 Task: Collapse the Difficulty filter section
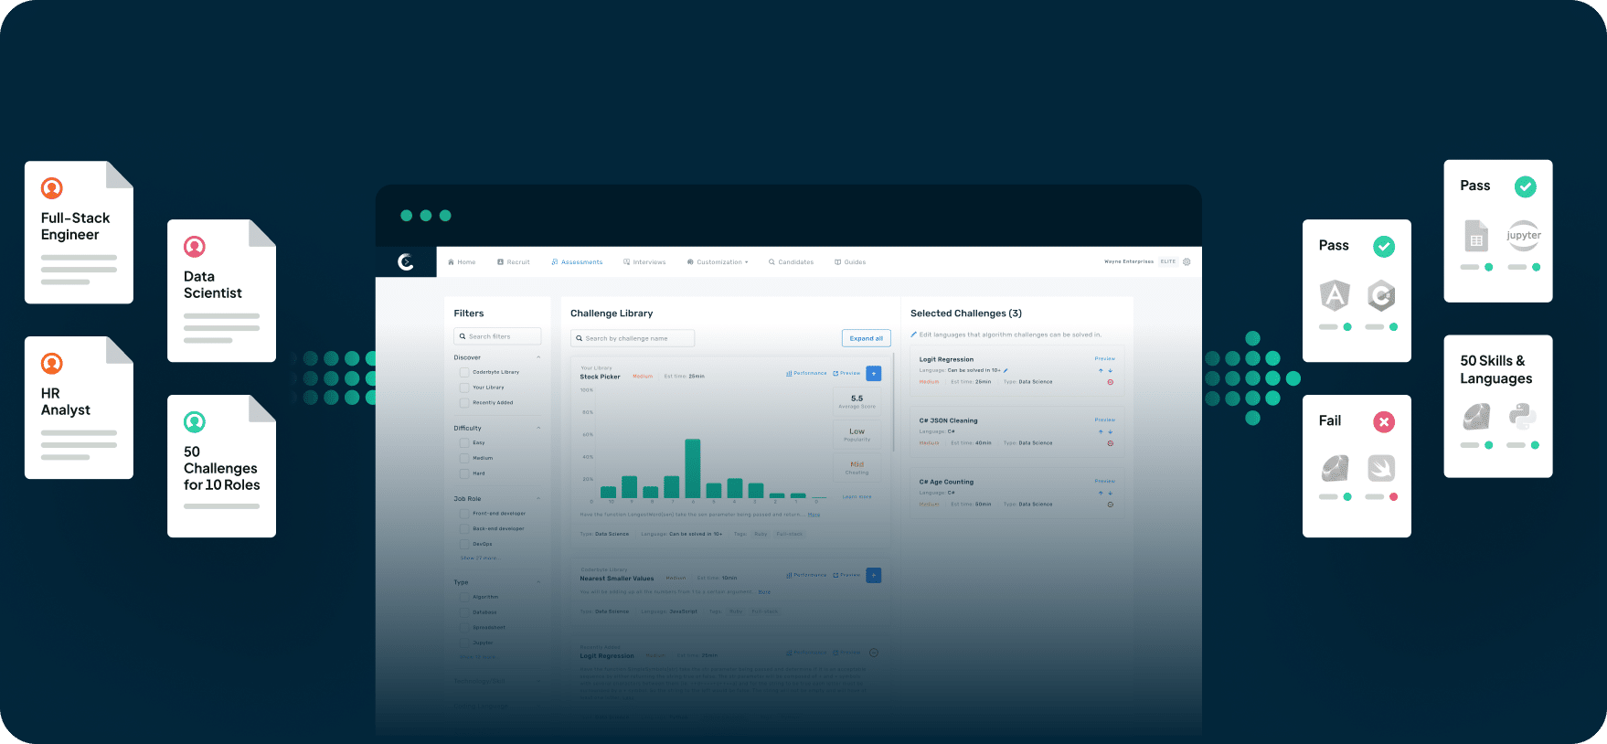tap(538, 428)
